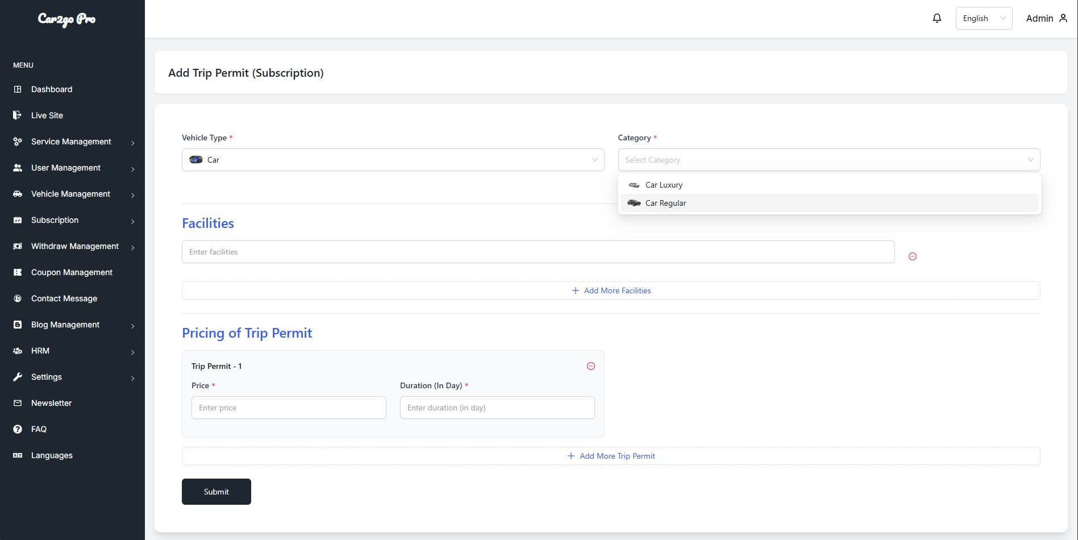Click the Select Category dropdown field

point(829,160)
